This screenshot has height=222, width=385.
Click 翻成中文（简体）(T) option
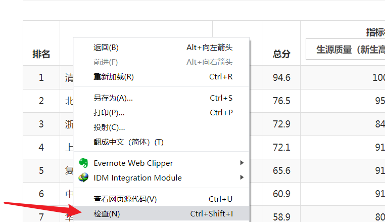(x=161, y=142)
